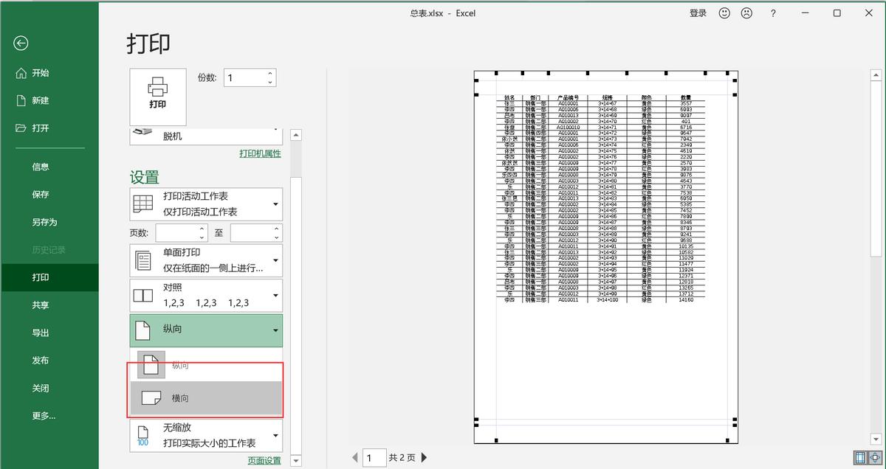
Task: Toggle show margins icon at bottom right
Action: pyautogui.click(x=859, y=458)
